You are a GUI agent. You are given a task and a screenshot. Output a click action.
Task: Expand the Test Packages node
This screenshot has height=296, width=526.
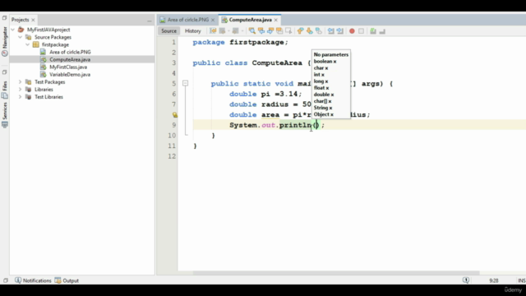pos(20,82)
